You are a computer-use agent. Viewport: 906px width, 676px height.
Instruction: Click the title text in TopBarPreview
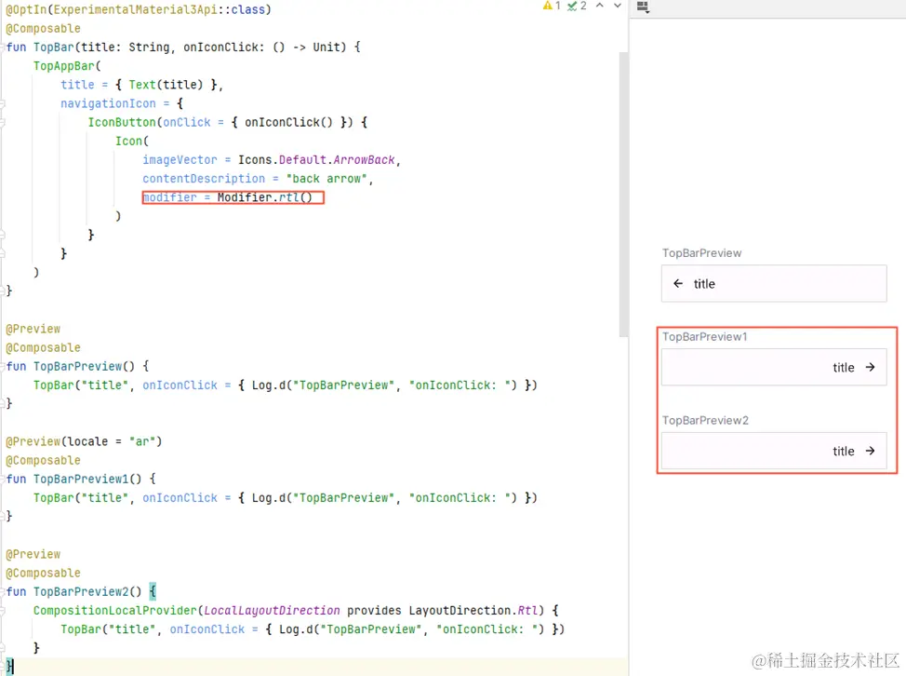[704, 284]
